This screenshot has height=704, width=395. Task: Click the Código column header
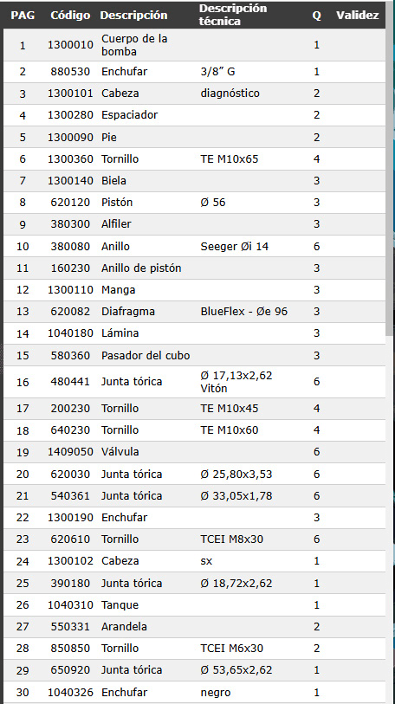[70, 16]
